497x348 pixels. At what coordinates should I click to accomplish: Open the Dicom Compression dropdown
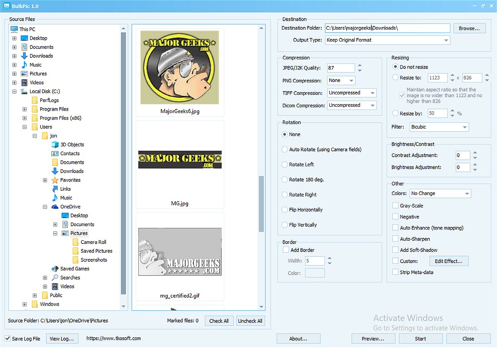coord(352,105)
